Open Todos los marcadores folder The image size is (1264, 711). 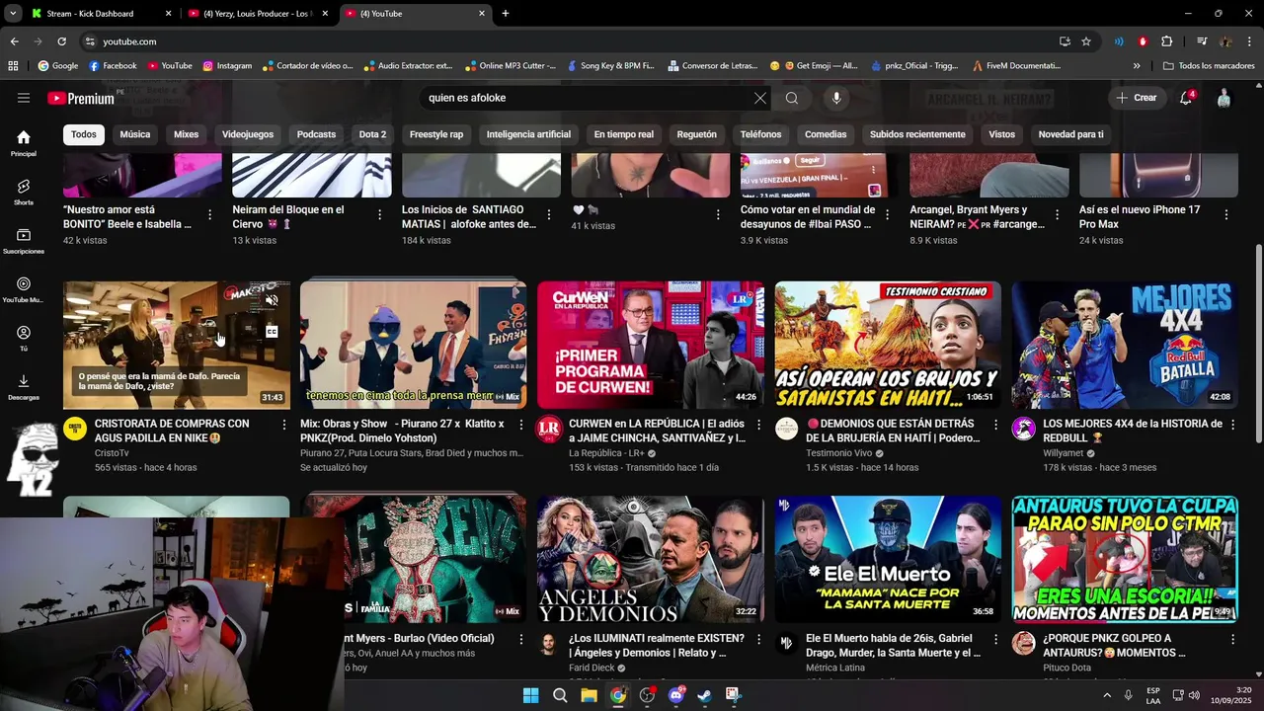point(1209,66)
